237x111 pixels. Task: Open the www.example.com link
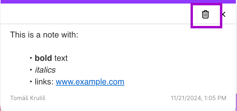point(90,82)
